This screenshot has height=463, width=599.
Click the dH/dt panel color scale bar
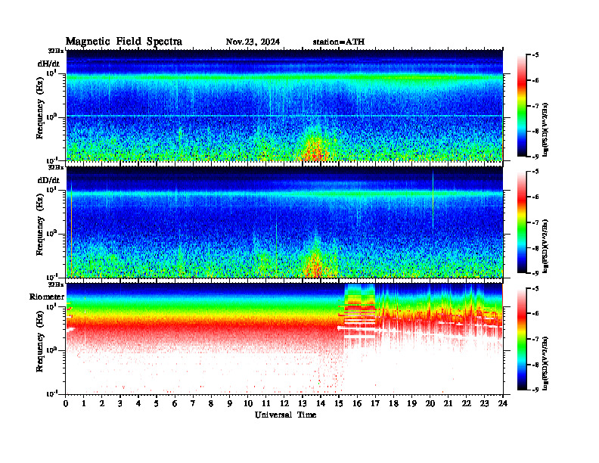tap(522, 106)
